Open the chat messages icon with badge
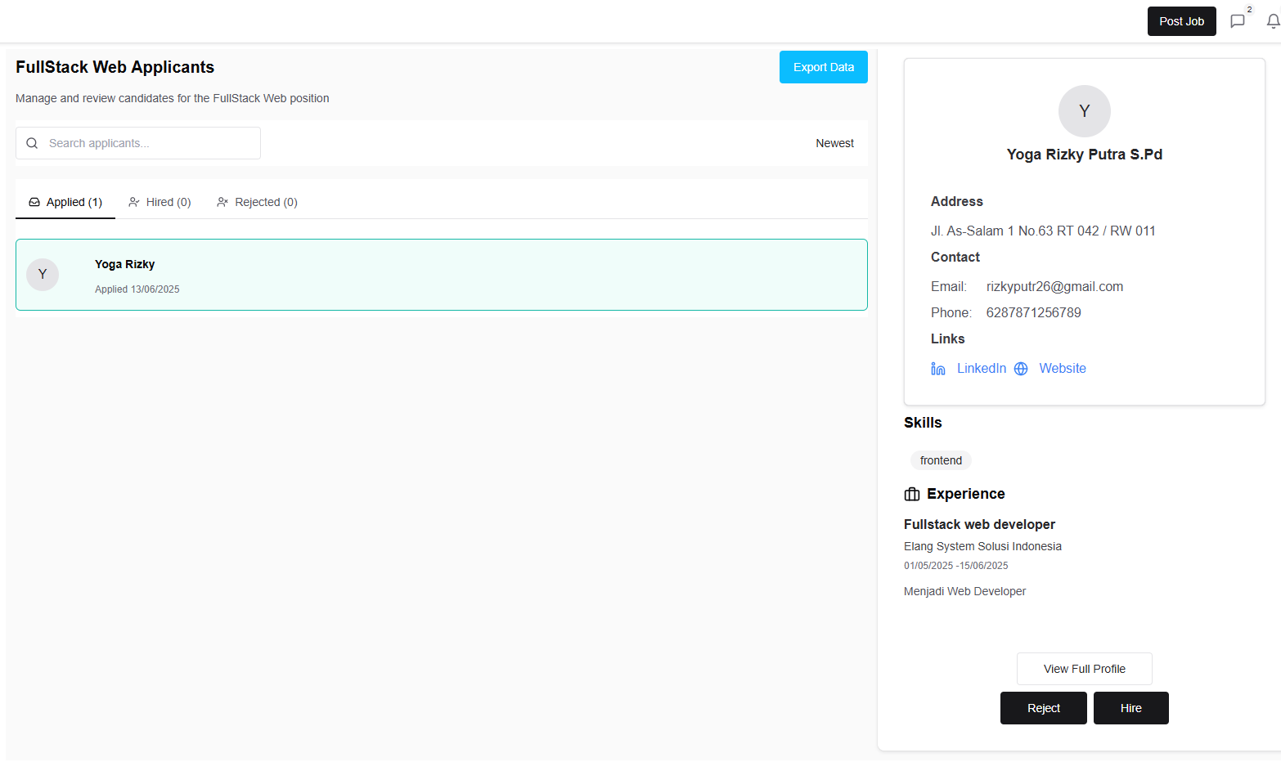This screenshot has height=780, width=1281. 1237,21
